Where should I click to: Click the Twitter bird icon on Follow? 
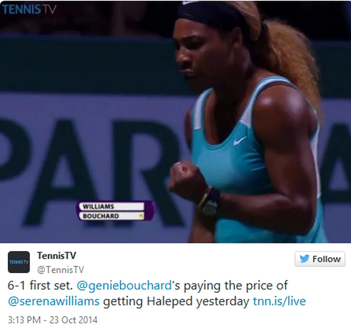[x=305, y=259]
